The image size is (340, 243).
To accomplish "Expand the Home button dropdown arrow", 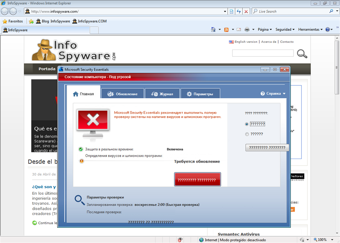I will coord(219,30).
